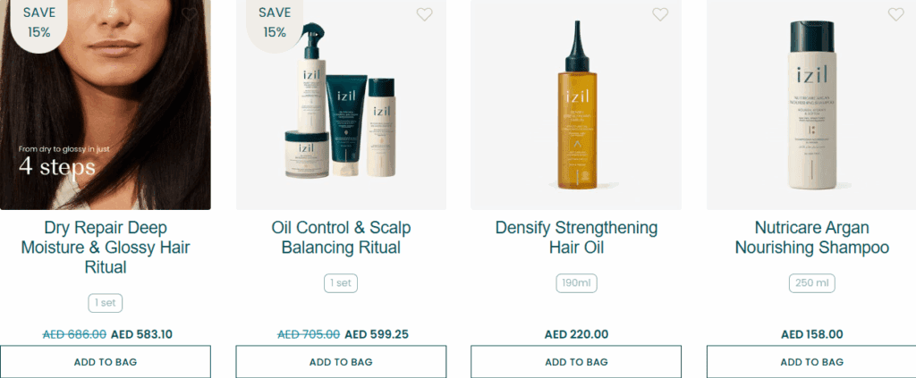Select the 190ml size option
The width and height of the screenshot is (916, 378).
(x=577, y=283)
